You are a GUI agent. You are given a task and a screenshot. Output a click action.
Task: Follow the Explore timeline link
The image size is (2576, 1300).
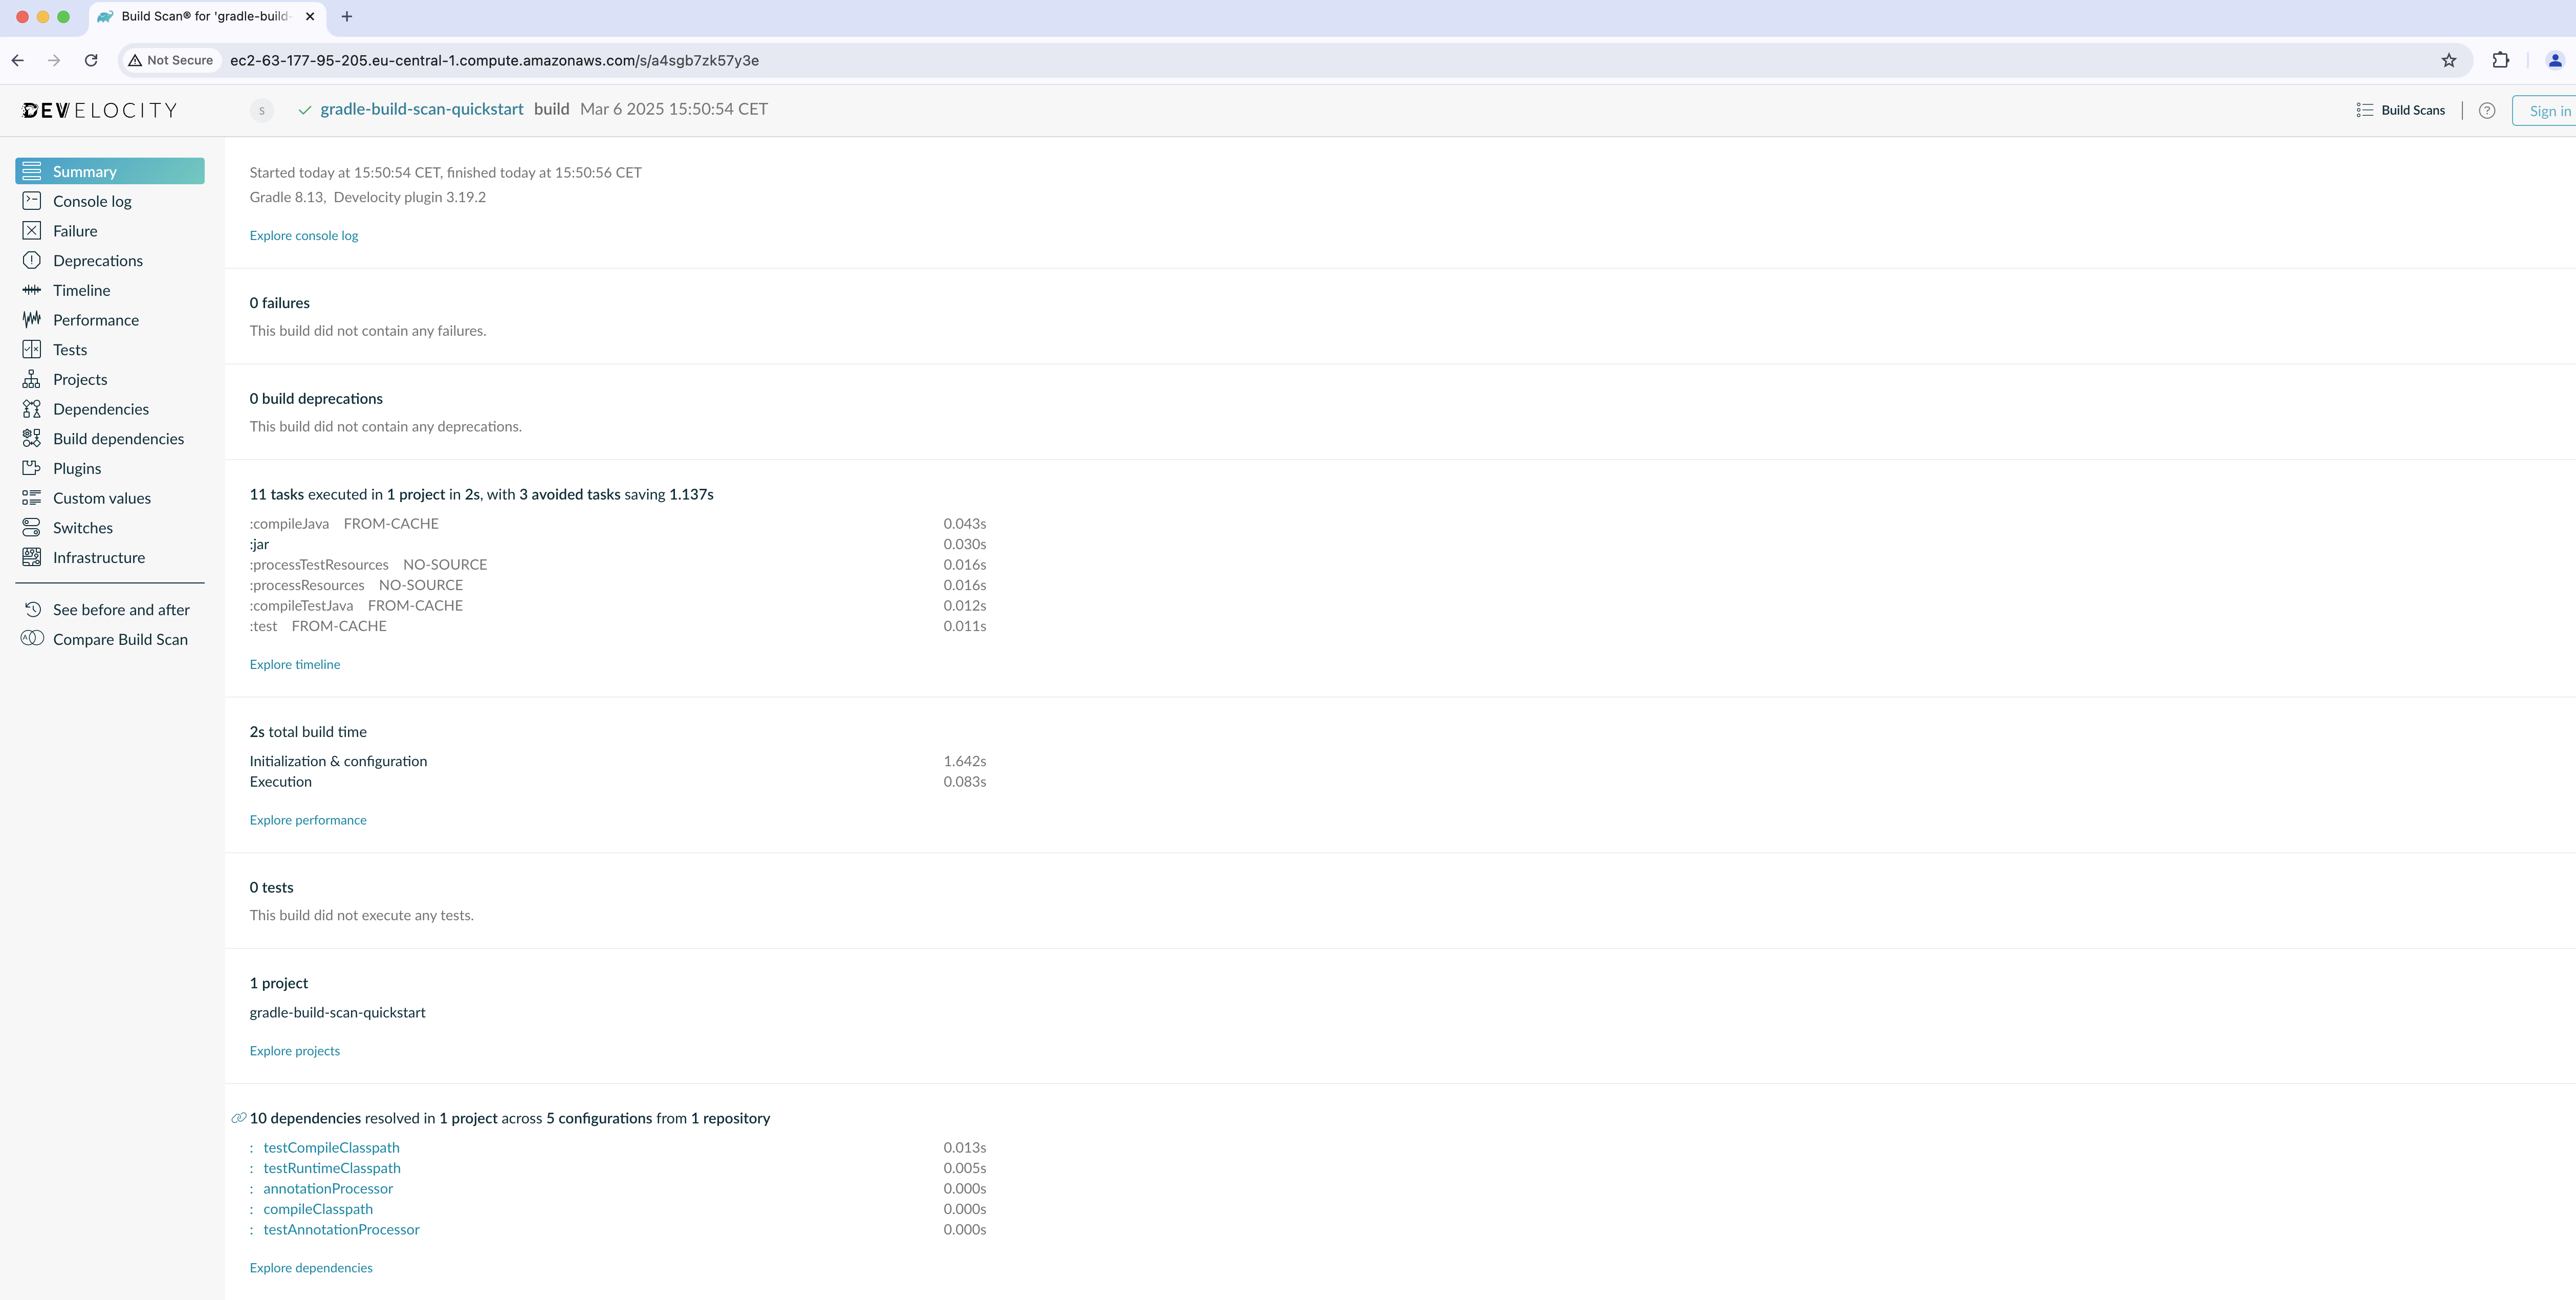[294, 665]
